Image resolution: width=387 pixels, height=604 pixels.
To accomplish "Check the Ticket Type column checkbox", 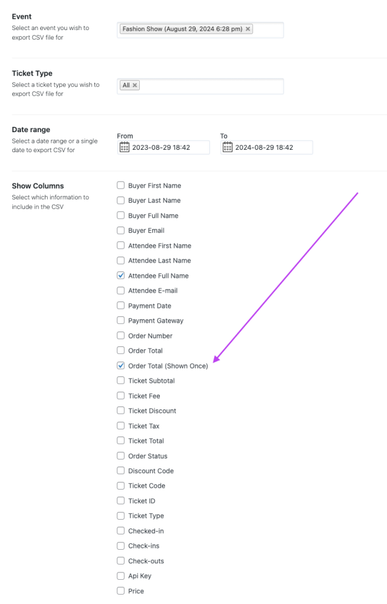I will 121,516.
